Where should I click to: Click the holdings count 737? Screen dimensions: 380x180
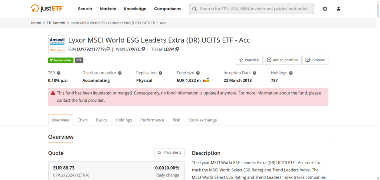point(274,81)
